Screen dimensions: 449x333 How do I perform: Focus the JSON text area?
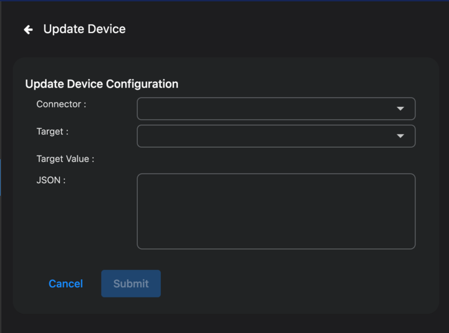pos(276,211)
